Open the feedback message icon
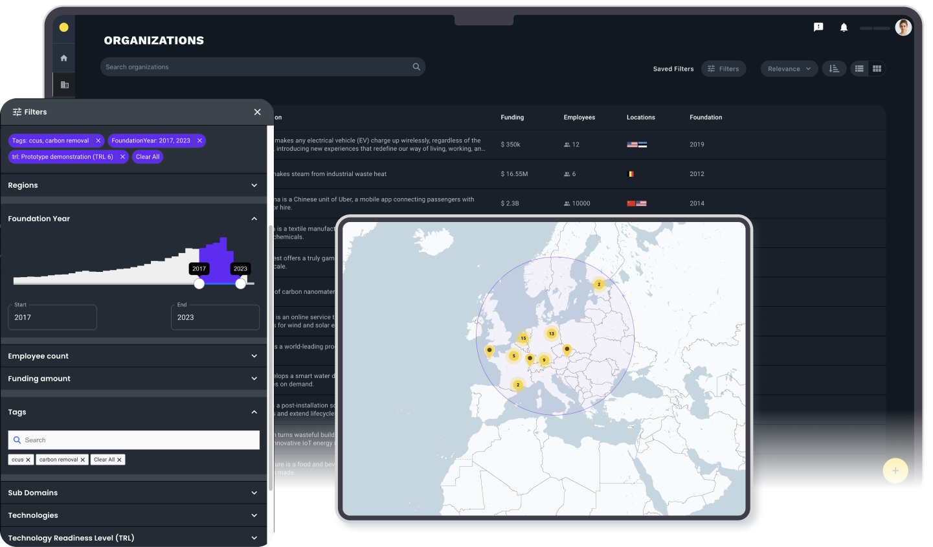The height and width of the screenshot is (547, 933). pos(818,27)
